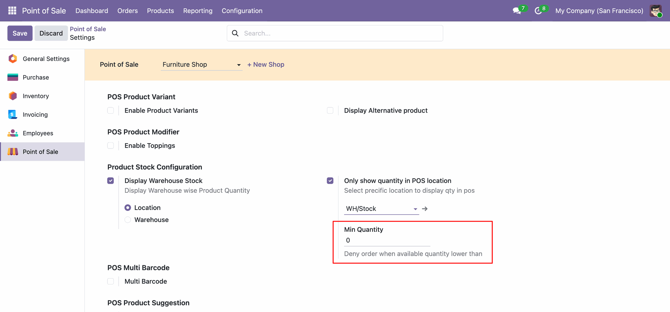Open the user avatar menu

point(656,11)
